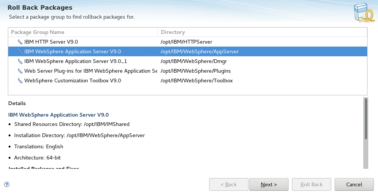This screenshot has width=378, height=193.
Task: Click the Shared Resources Directory detail line
Action: [72, 124]
